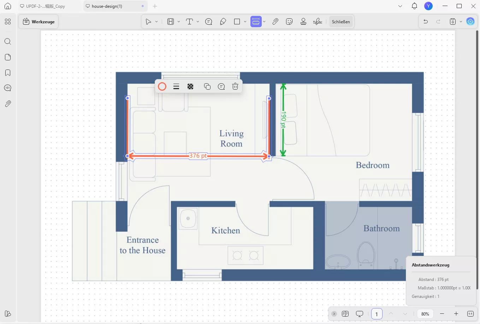
Task: Select the stamp tool
Action: click(x=303, y=22)
